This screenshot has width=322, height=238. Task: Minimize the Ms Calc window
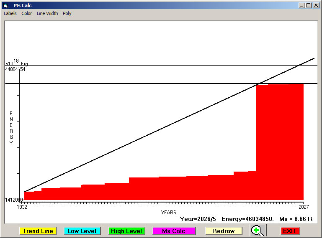tap(301, 5)
